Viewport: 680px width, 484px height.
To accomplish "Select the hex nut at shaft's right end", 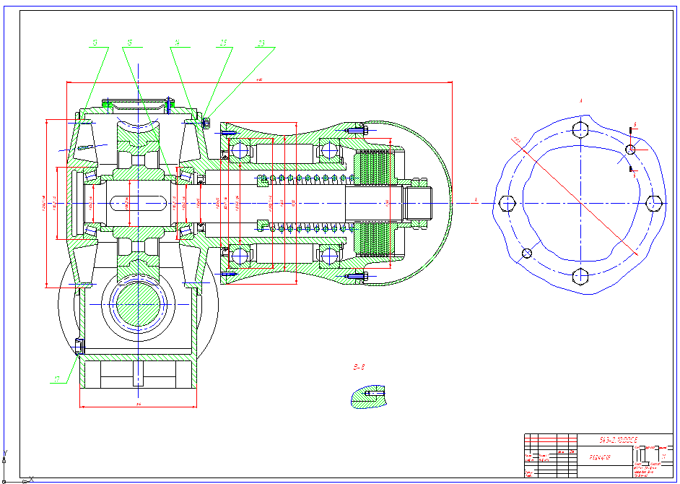I will (418, 203).
